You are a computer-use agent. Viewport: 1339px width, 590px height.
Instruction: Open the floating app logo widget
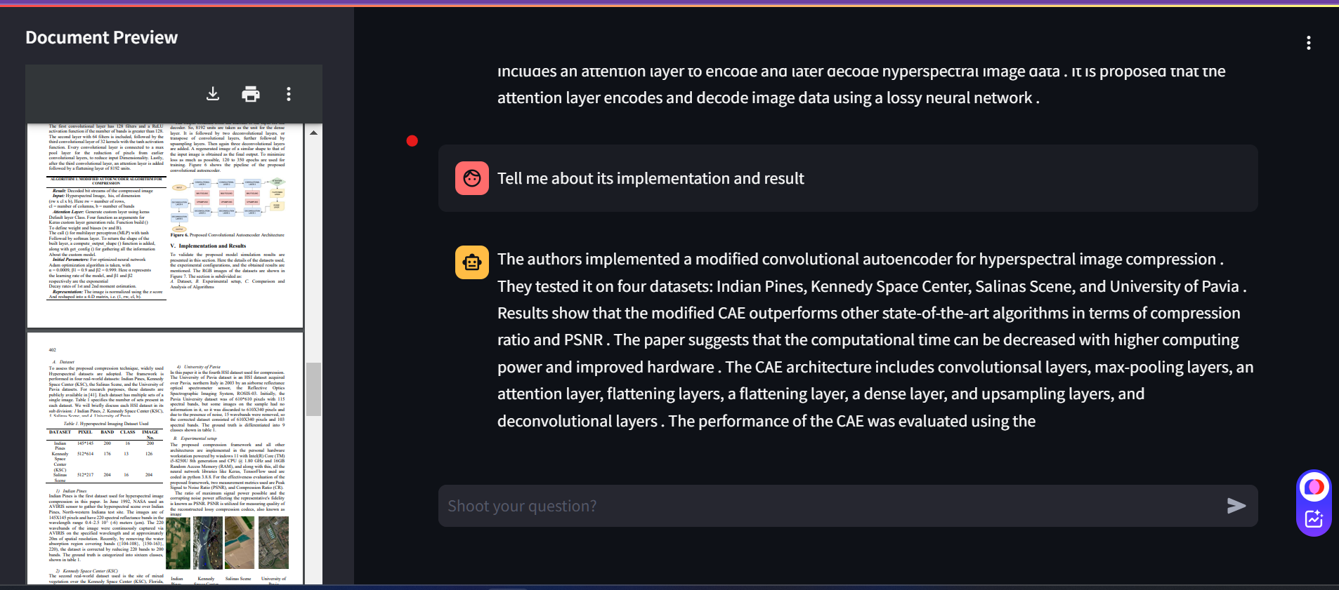click(1313, 487)
